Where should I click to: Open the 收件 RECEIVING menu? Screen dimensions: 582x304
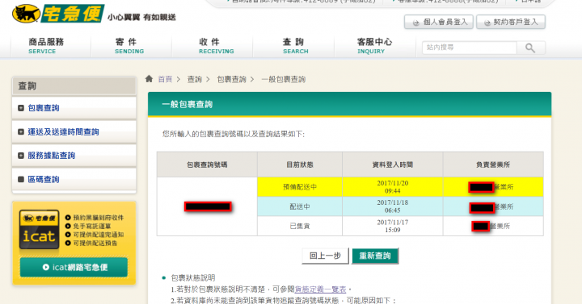216,46
